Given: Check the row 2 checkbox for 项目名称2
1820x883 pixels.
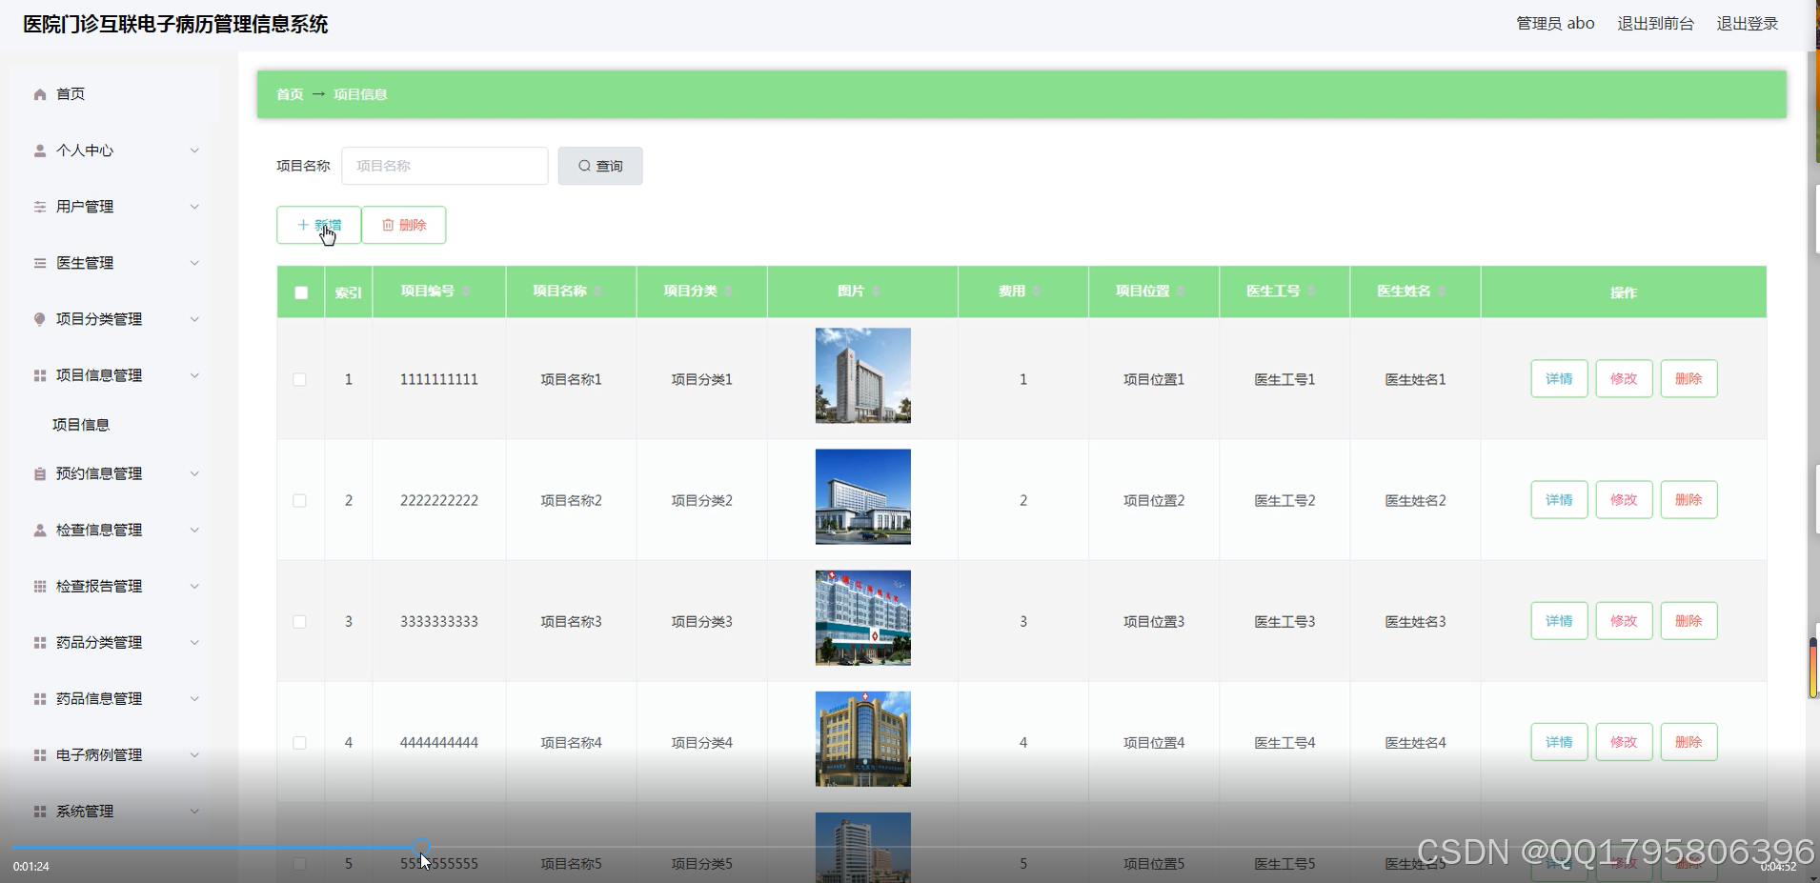Looking at the screenshot, I should 299,500.
